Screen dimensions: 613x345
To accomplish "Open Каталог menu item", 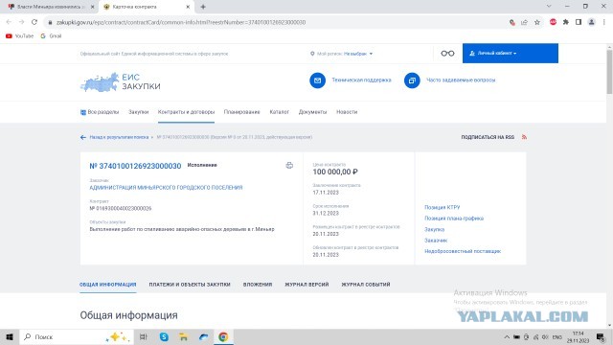I will pos(279,112).
